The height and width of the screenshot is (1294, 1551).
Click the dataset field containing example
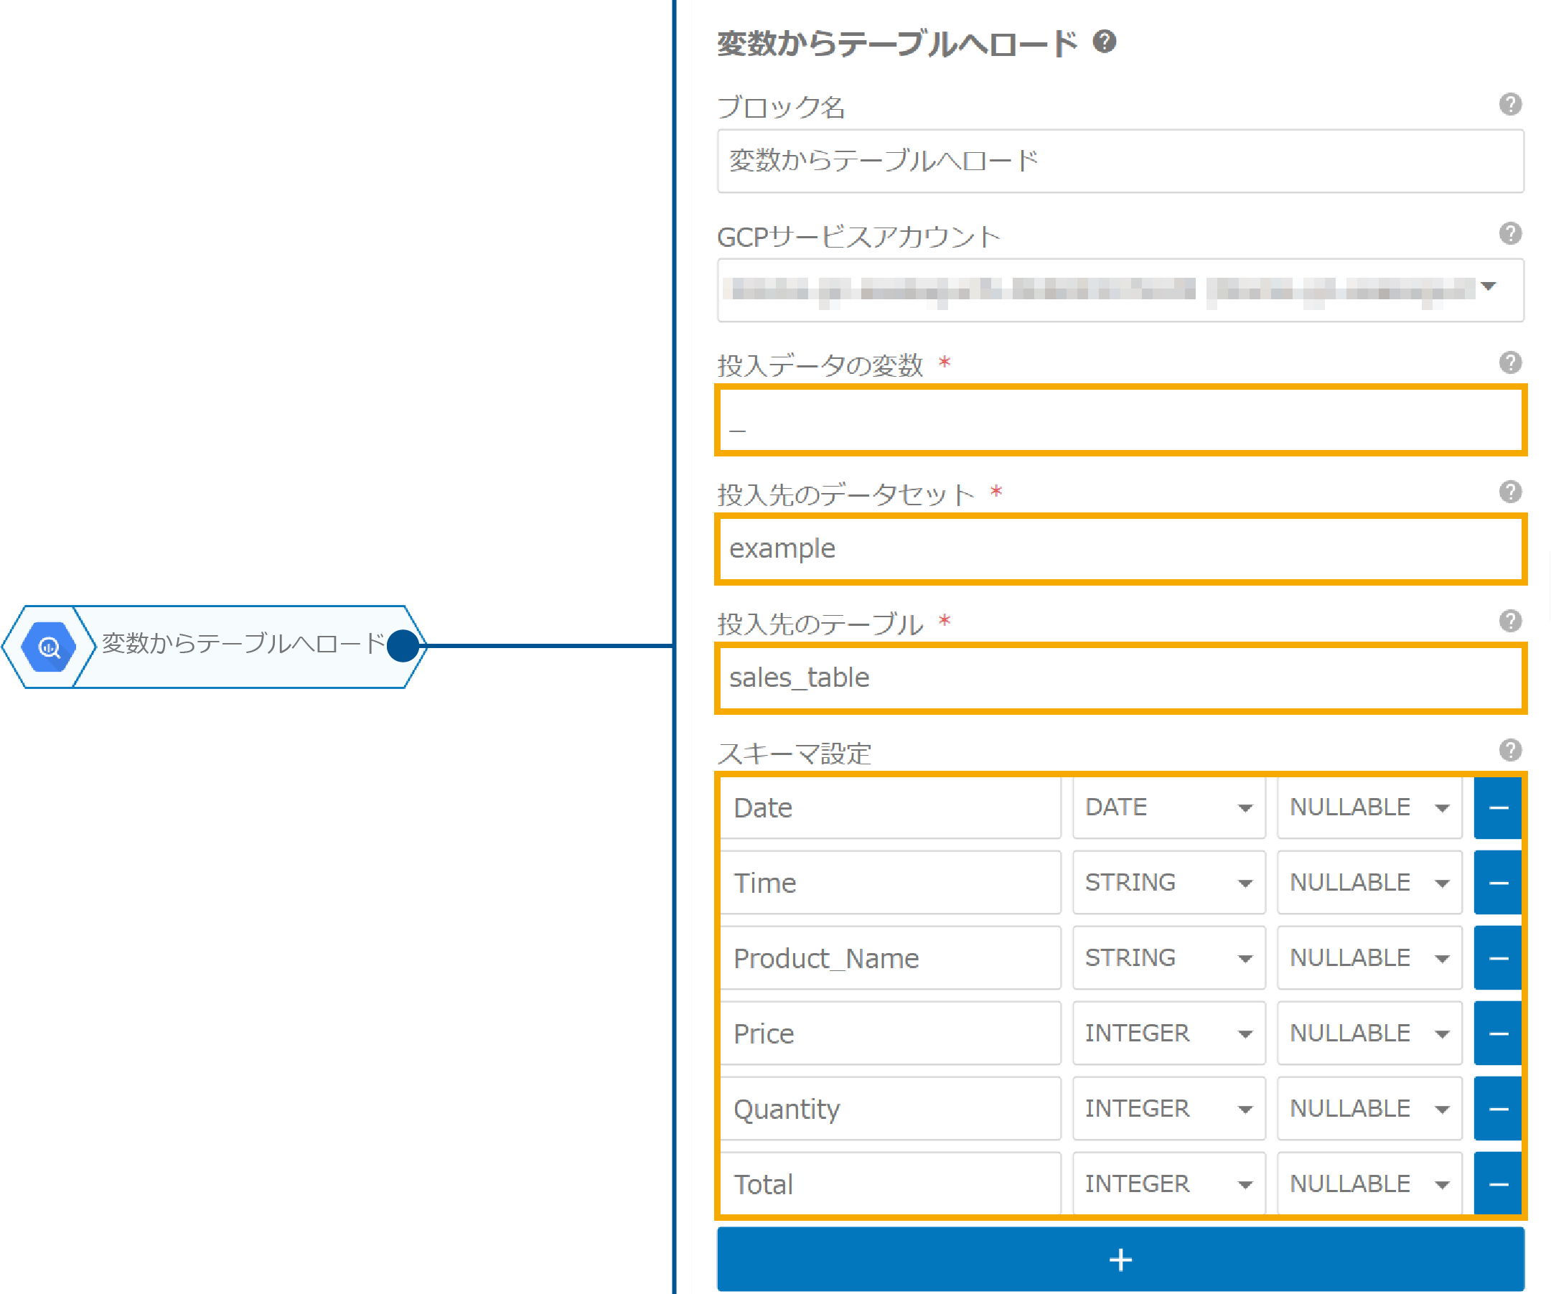pyautogui.click(x=1120, y=549)
